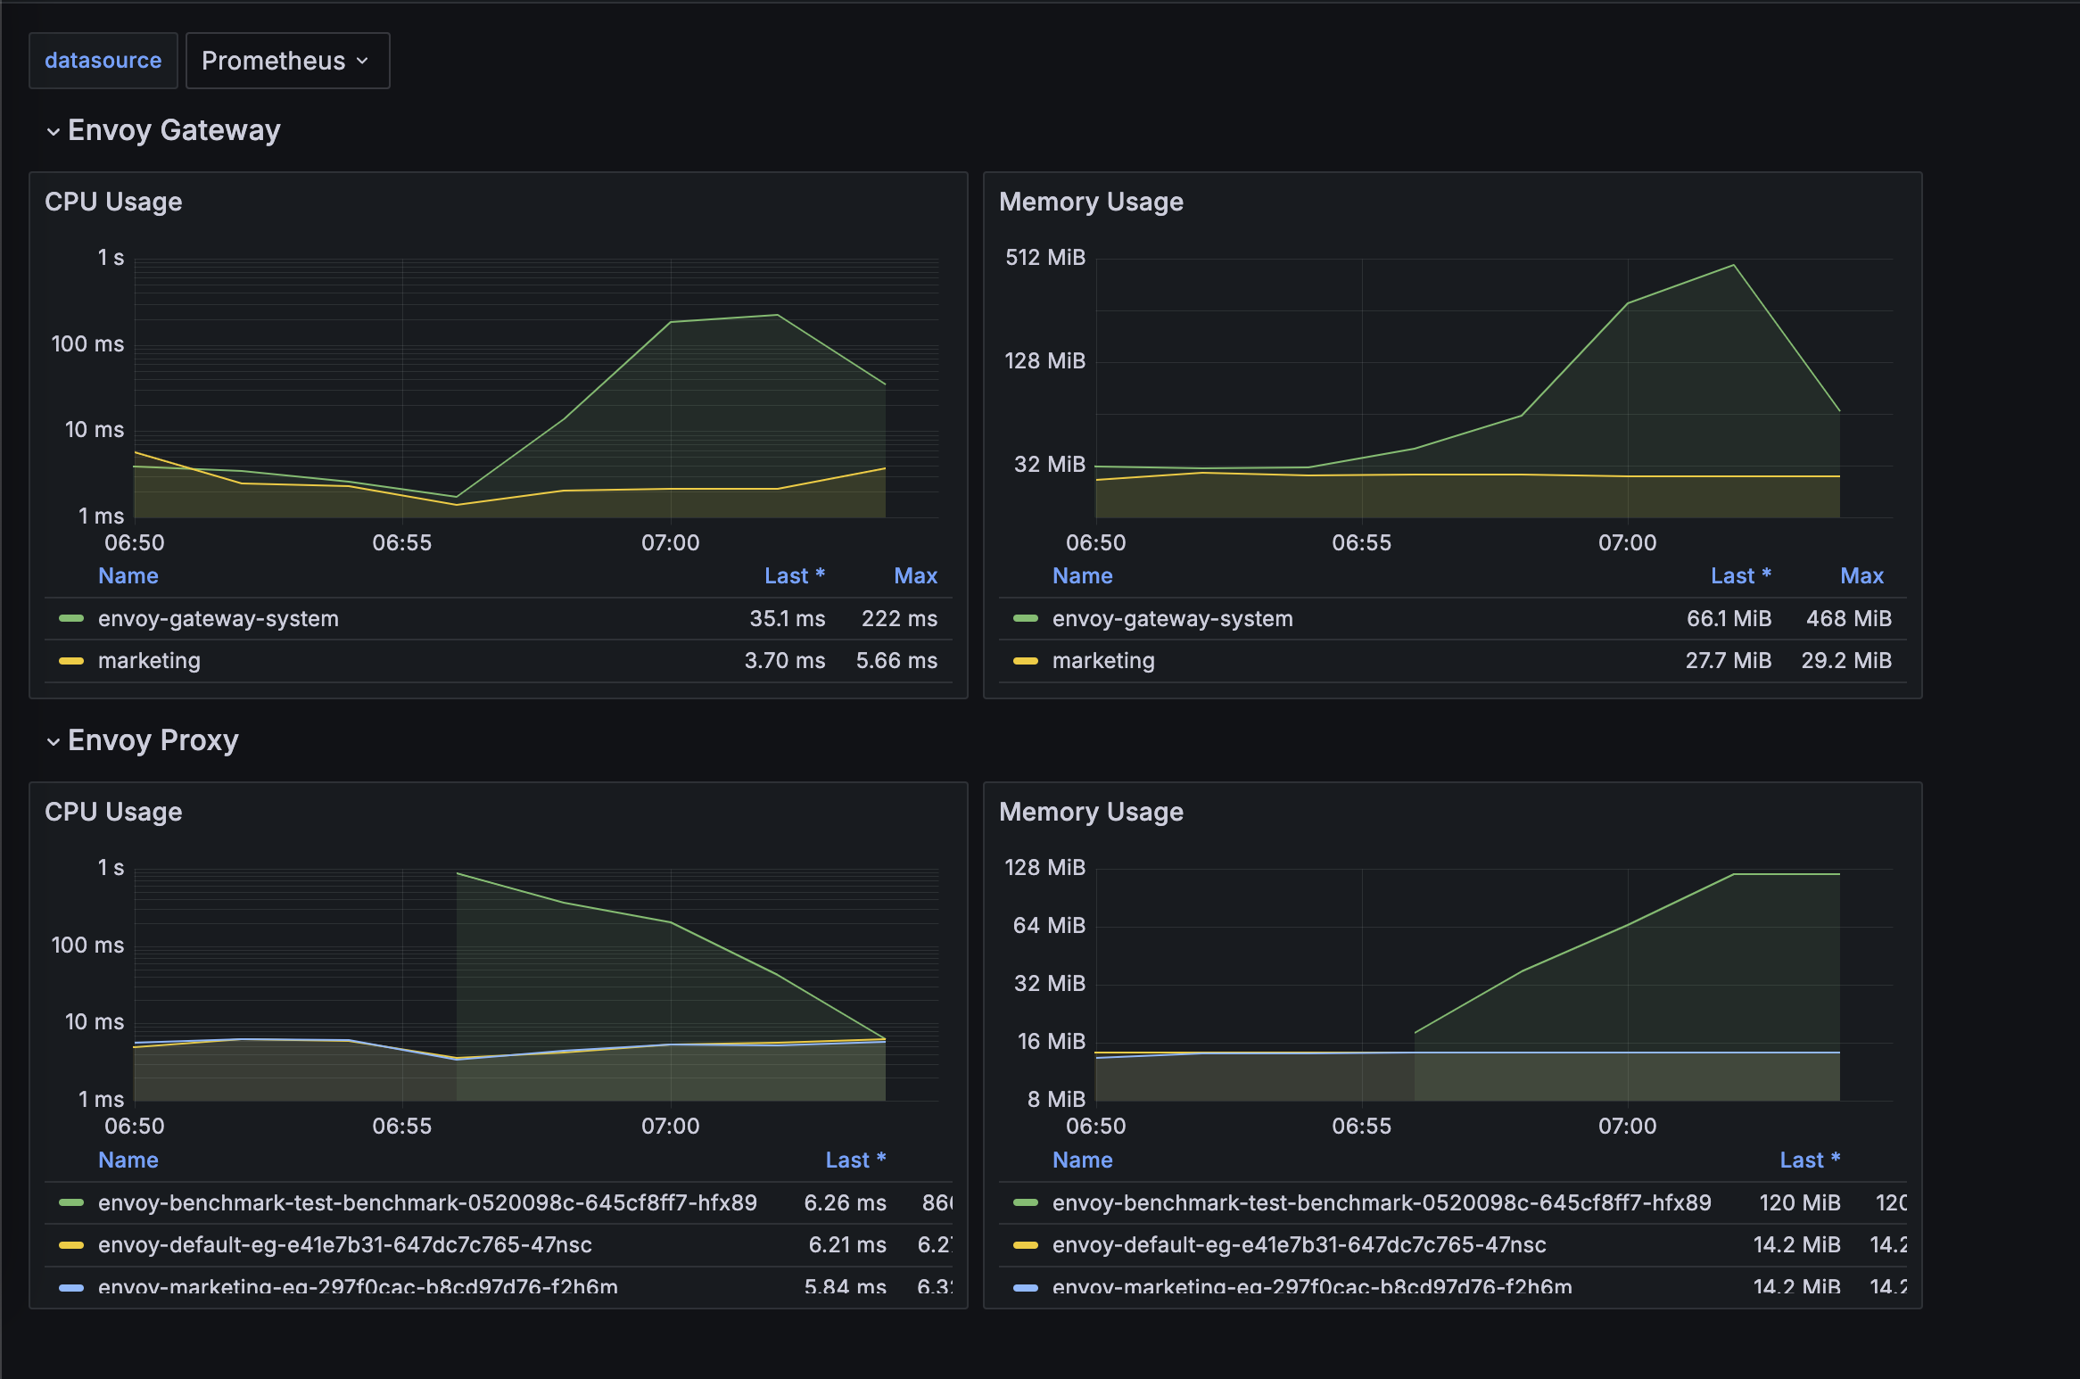
Task: Click green envoy-gateway-system swatch in Gateway Memory legend
Action: coord(1026,618)
